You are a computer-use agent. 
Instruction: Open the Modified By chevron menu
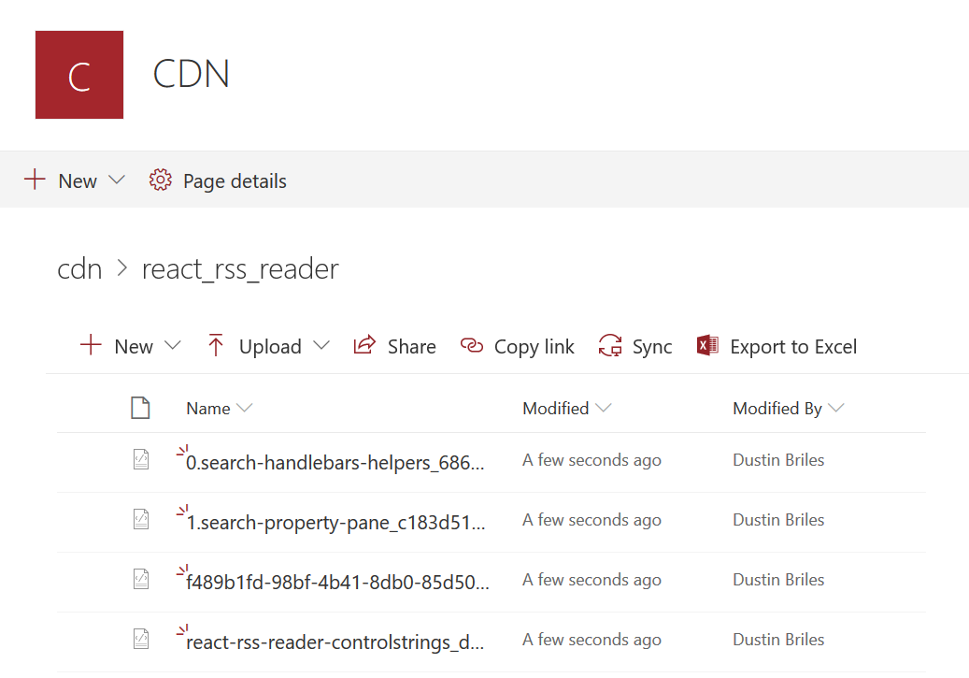click(x=836, y=407)
